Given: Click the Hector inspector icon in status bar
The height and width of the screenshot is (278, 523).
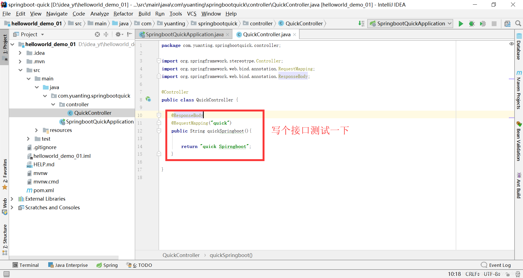Looking at the screenshot, I should point(518,274).
